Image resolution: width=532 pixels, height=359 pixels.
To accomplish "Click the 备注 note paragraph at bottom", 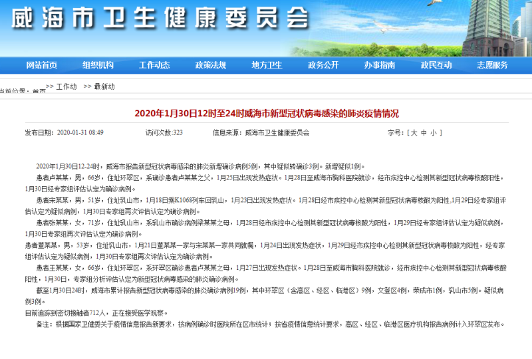I will pyautogui.click(x=271, y=324).
